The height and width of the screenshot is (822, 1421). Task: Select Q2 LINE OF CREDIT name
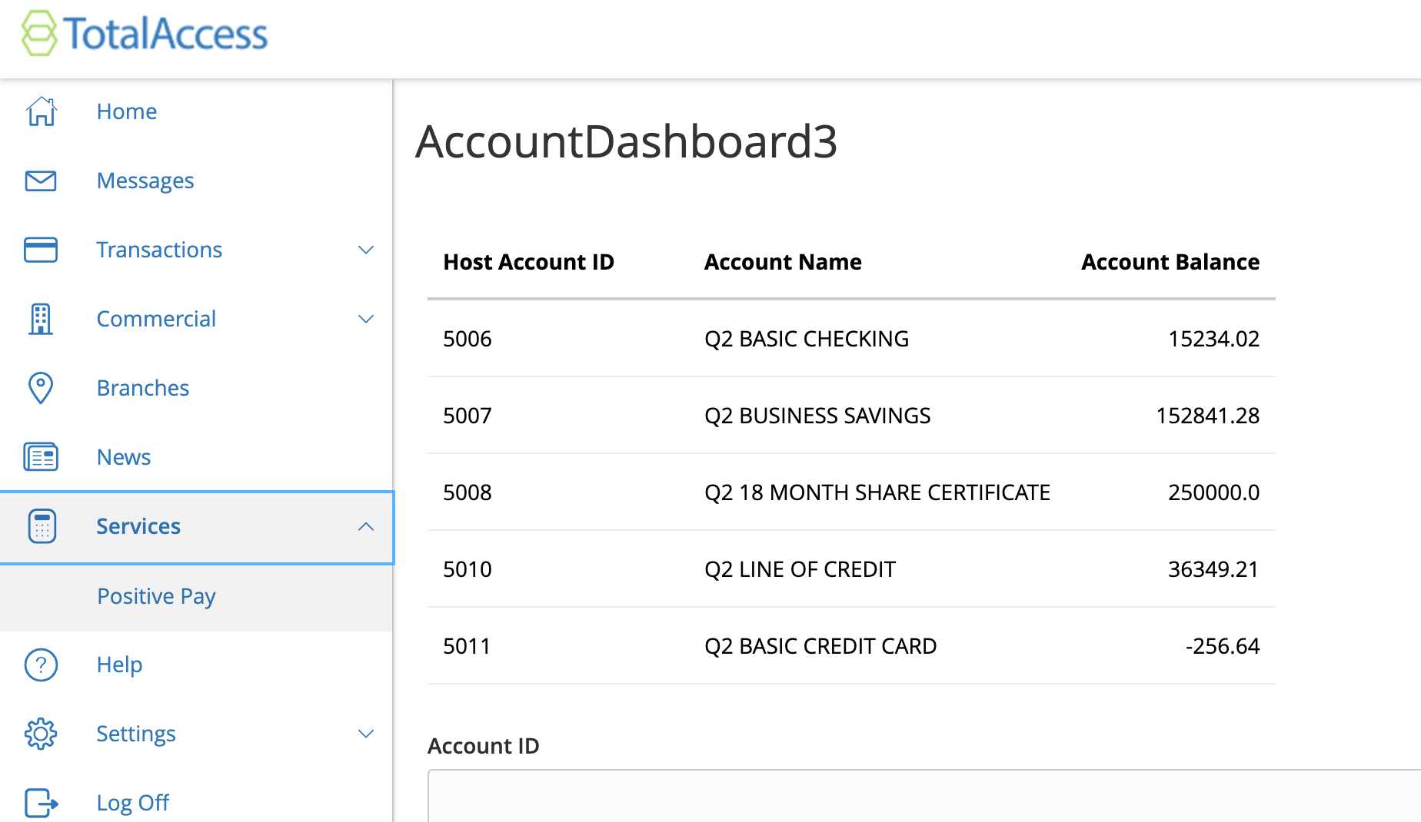(800, 569)
